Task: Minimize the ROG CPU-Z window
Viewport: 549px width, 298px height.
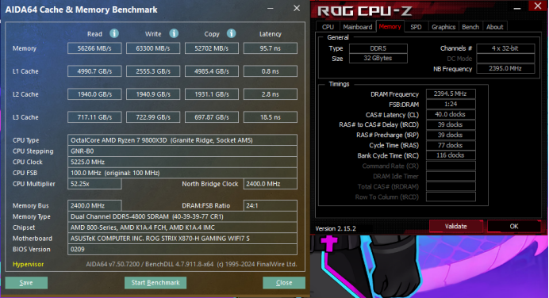Action: coord(517,9)
